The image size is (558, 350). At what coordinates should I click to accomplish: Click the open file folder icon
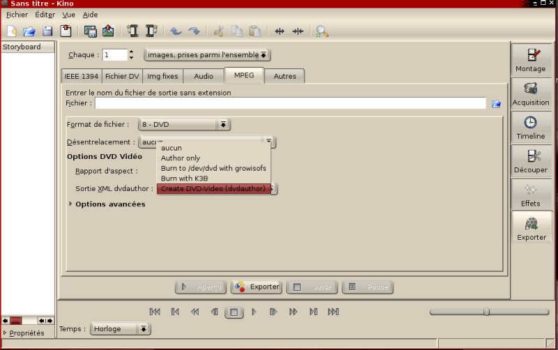[x=29, y=31]
